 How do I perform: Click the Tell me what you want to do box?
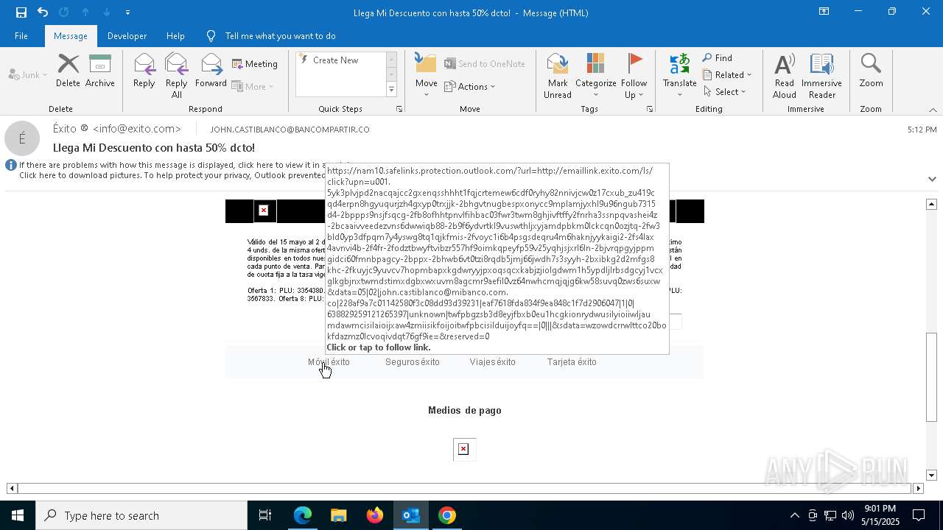click(280, 36)
